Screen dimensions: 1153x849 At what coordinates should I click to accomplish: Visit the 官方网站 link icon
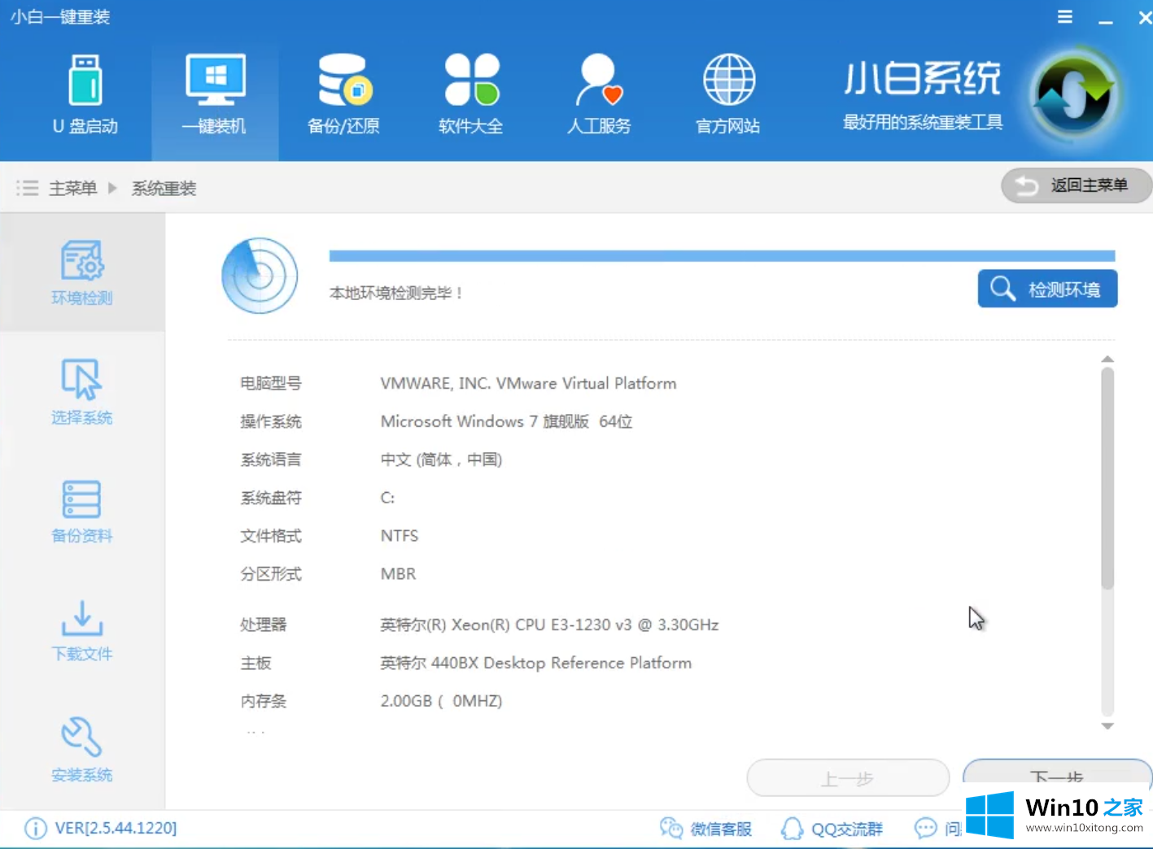[728, 94]
